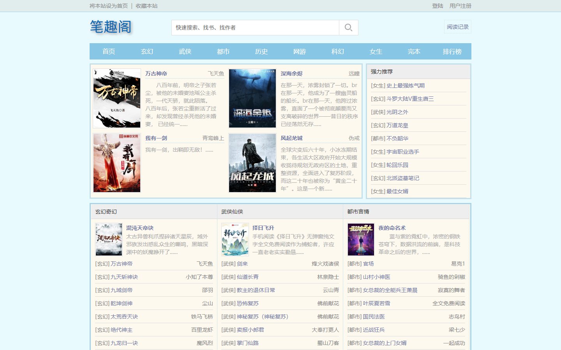Click 将本站设为首页 link
This screenshot has height=350, width=561.
coord(109,6)
